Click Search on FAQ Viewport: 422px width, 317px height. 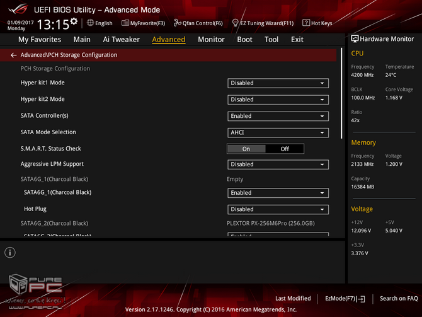coord(399,299)
